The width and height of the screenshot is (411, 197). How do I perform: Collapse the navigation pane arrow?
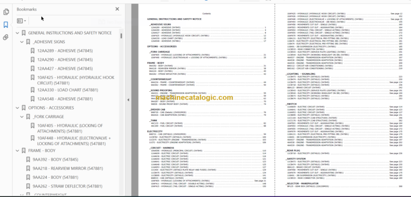(128, 100)
